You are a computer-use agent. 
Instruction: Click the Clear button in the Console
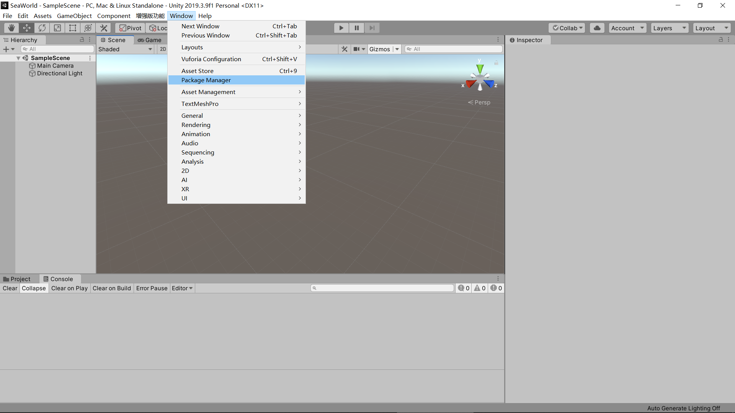click(10, 288)
